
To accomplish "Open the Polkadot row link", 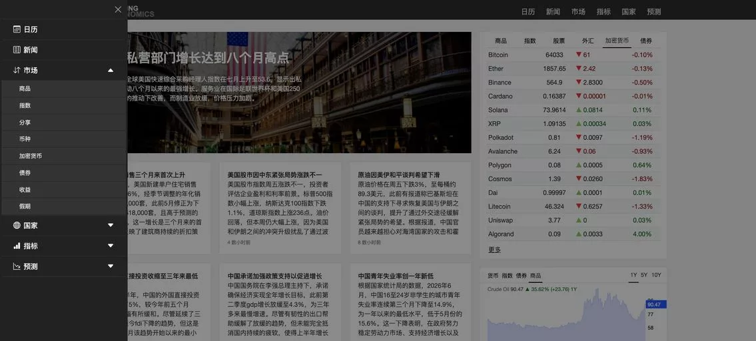I will 500,137.
